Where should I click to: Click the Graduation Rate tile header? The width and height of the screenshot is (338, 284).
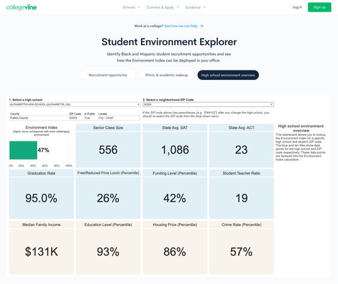[x=41, y=173]
